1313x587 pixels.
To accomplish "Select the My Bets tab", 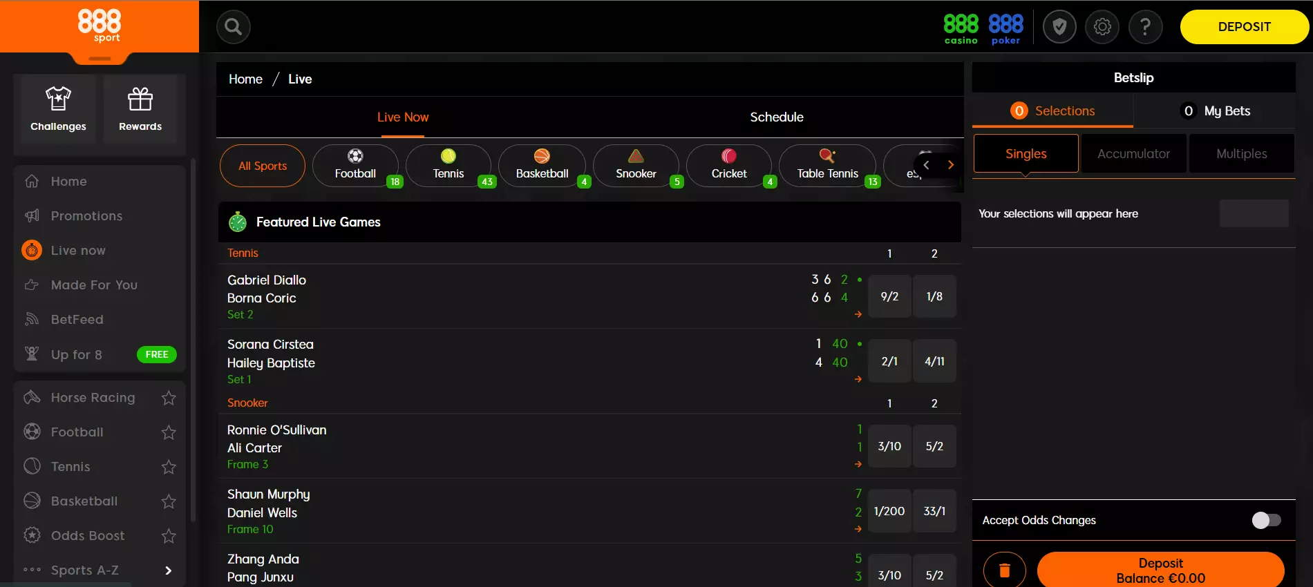I will [1216, 111].
